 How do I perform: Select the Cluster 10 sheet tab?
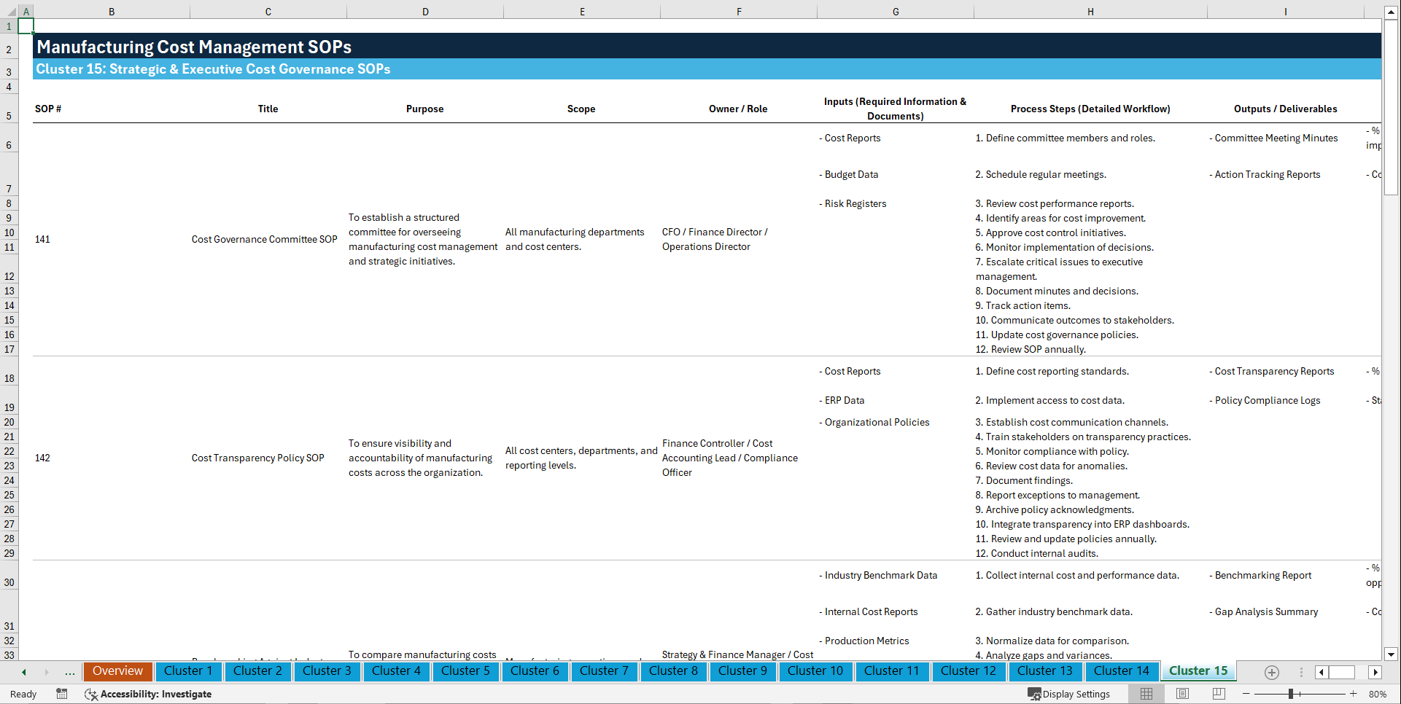815,671
